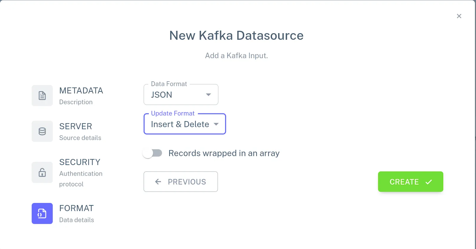Screen dimensions: 476x249
Task: Click the Server database icon
Action: click(x=42, y=131)
